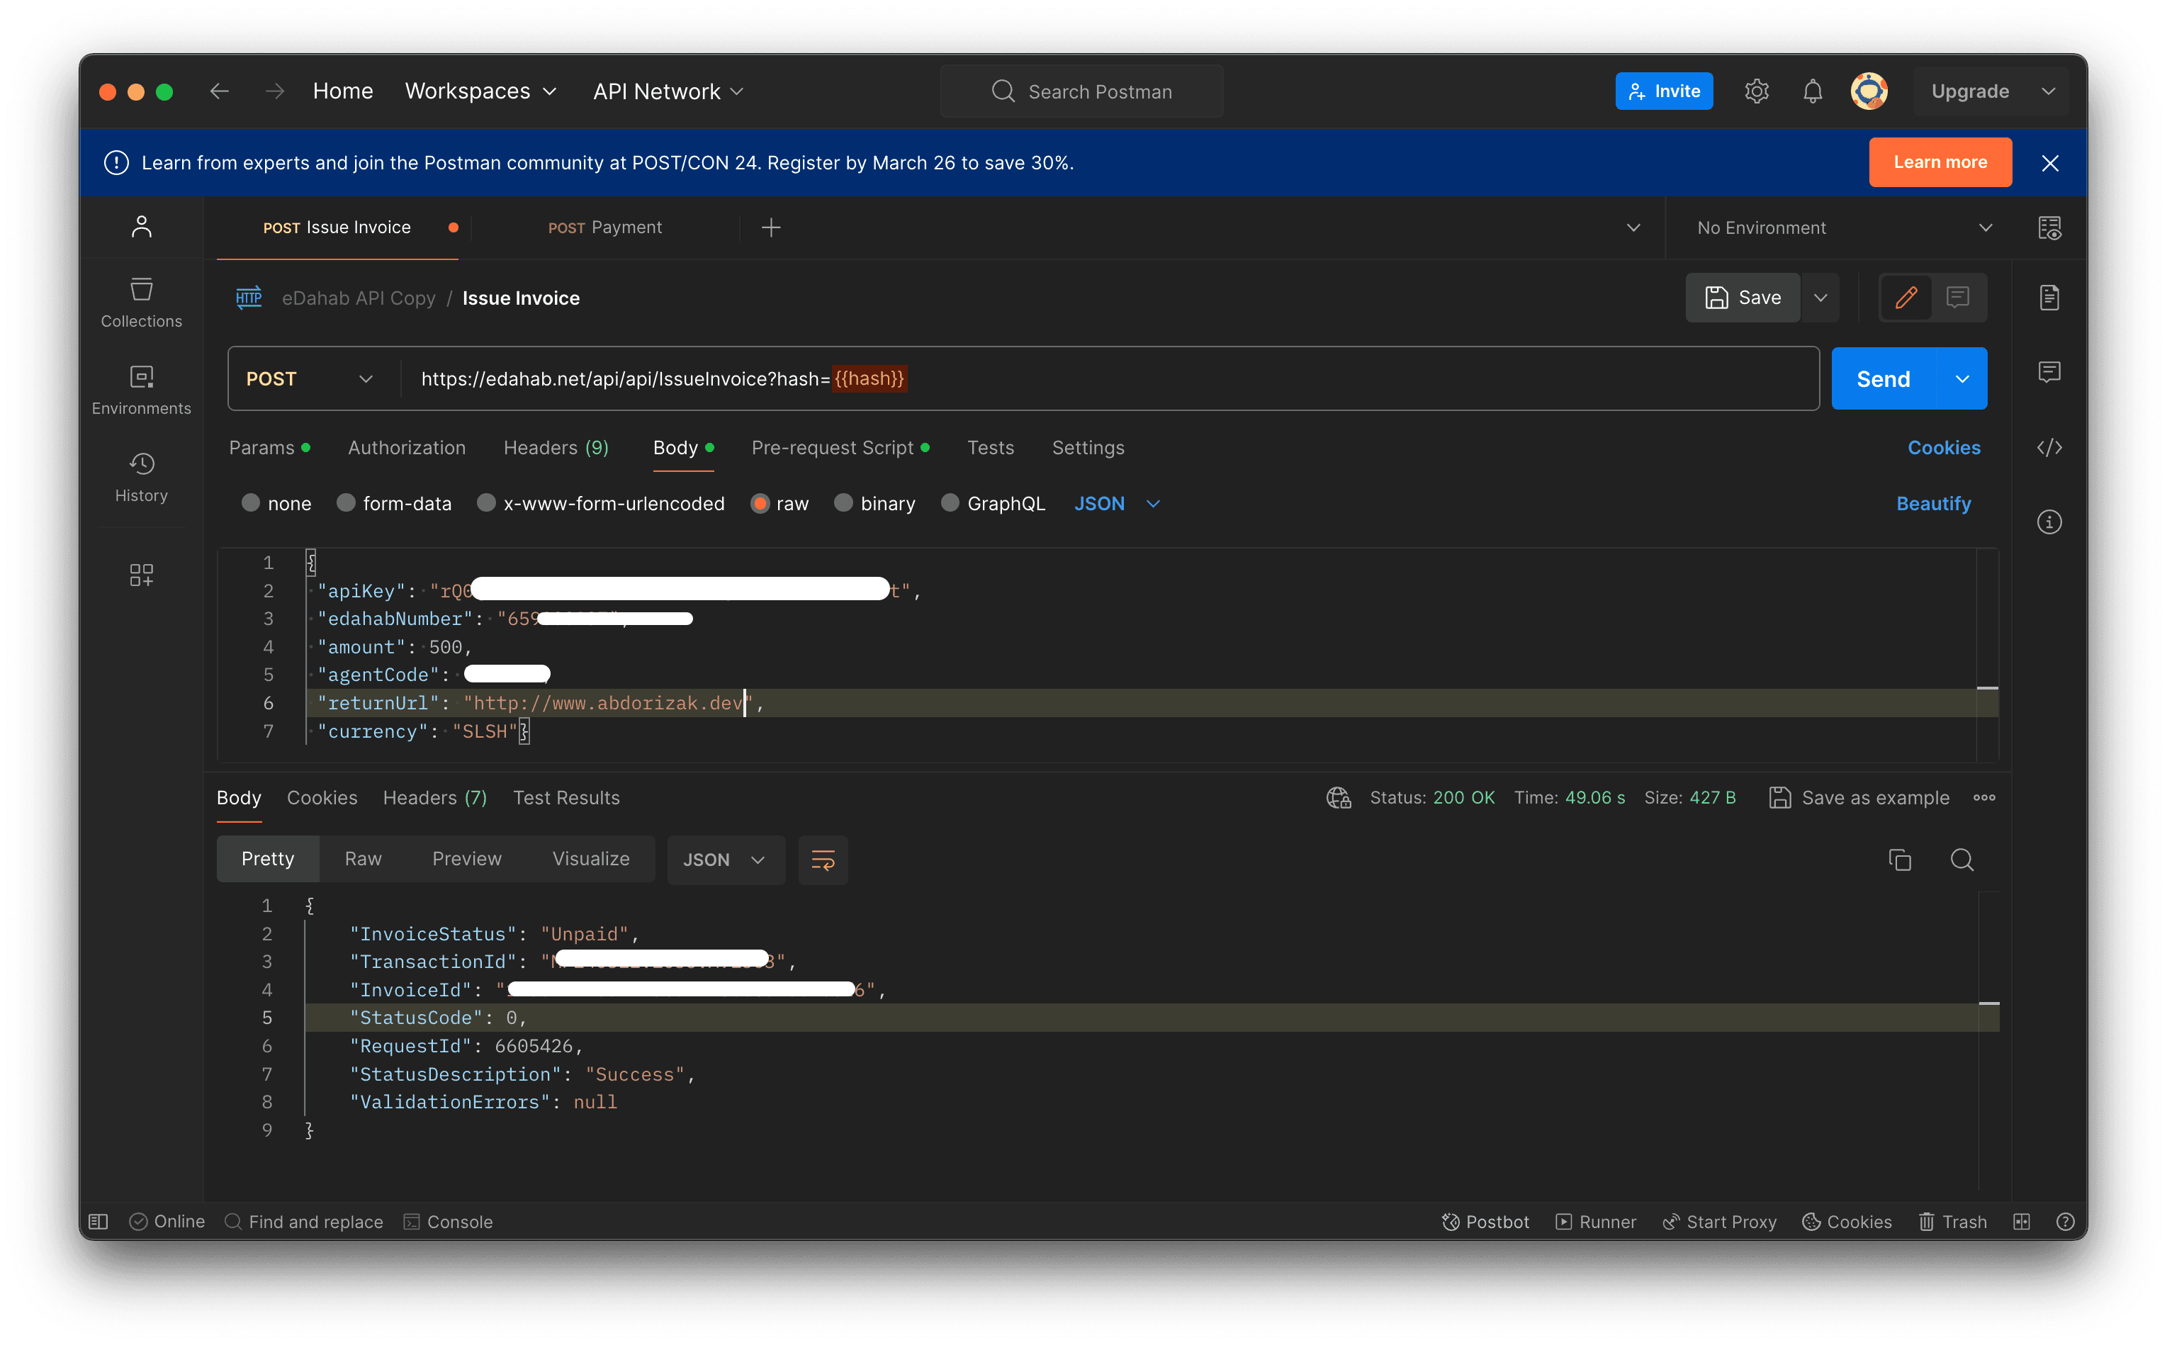The image size is (2167, 1345).
Task: Open help icon in status bar
Action: (x=2066, y=1222)
